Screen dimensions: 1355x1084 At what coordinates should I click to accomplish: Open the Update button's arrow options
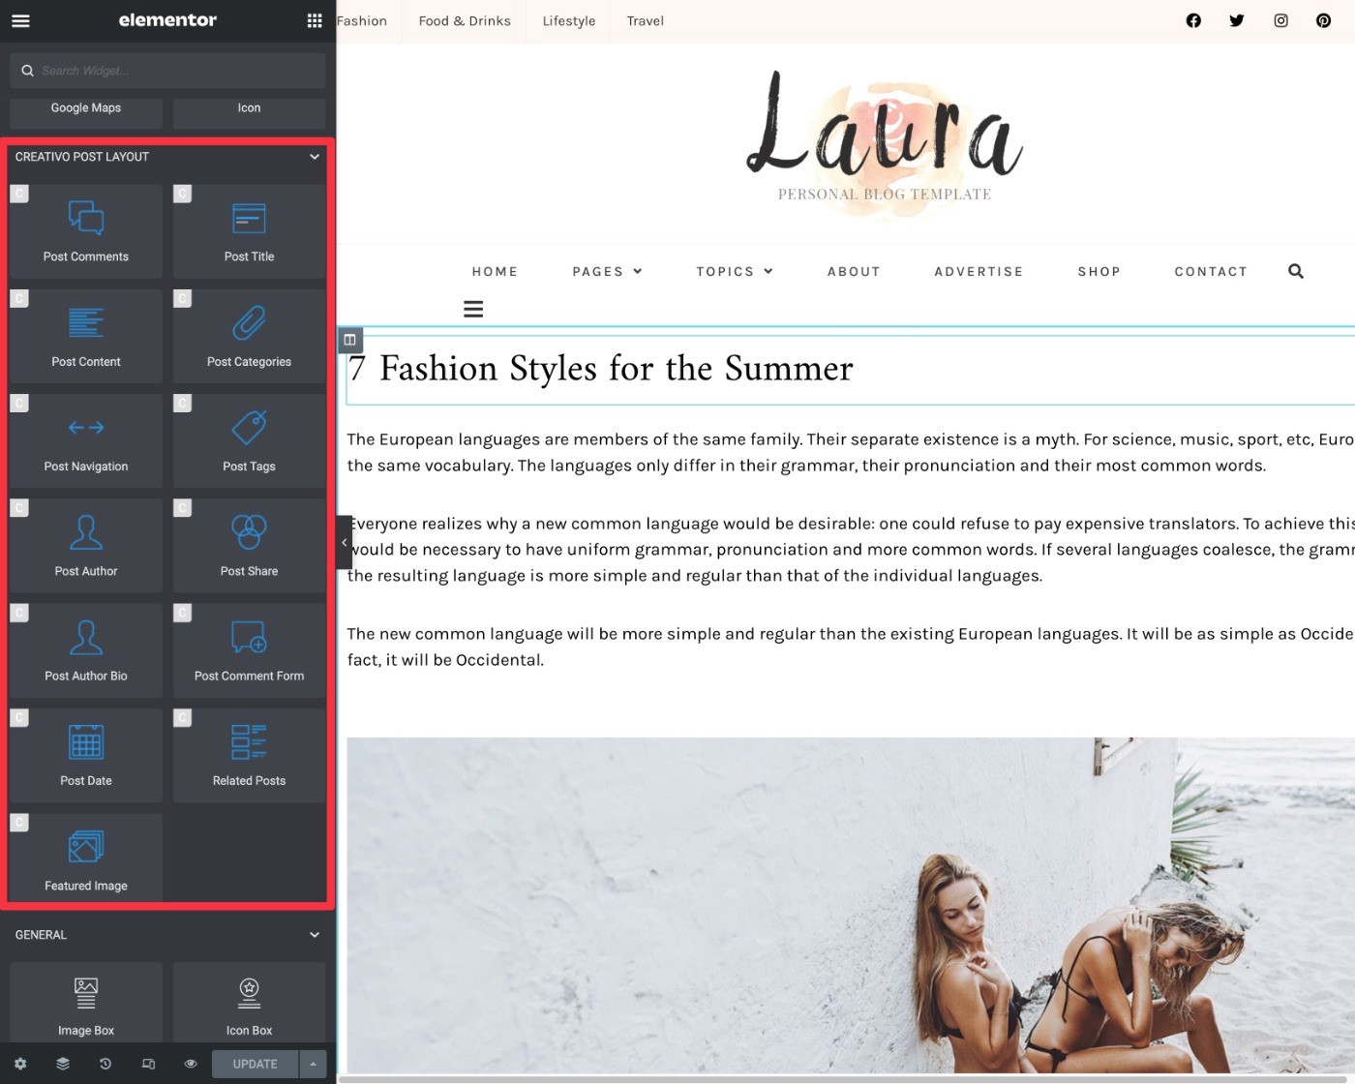coord(313,1064)
